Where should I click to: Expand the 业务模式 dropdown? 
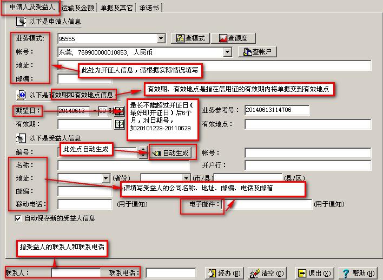point(161,38)
